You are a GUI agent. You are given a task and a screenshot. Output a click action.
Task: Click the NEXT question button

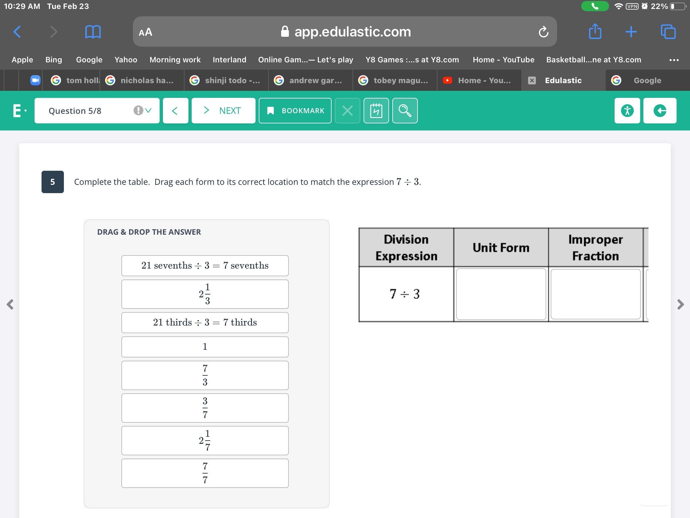(x=223, y=111)
